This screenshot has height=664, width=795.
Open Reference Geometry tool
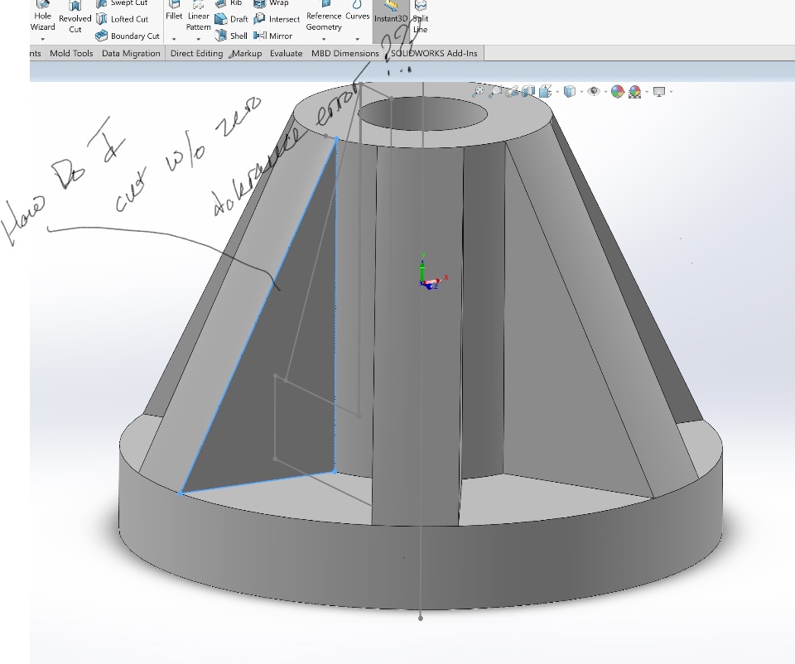pyautogui.click(x=324, y=17)
